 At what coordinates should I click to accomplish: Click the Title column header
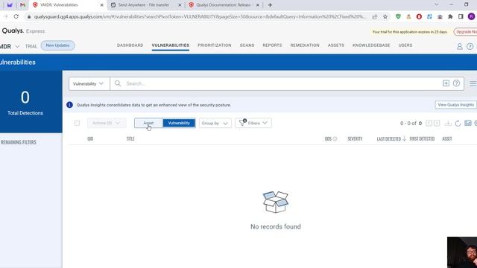[130, 139]
